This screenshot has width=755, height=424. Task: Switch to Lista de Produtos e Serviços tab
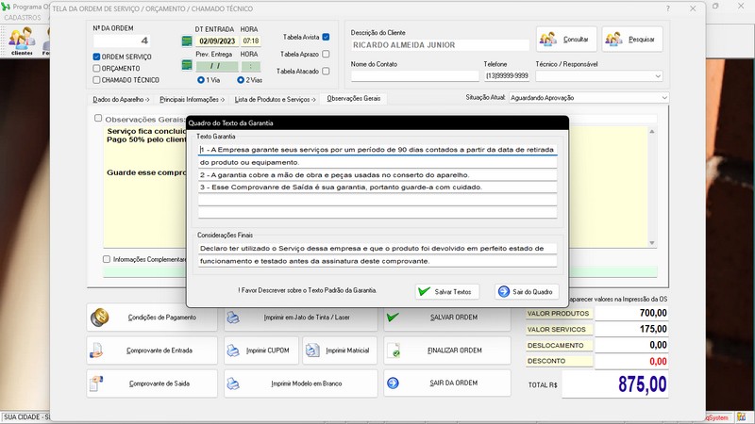275,100
